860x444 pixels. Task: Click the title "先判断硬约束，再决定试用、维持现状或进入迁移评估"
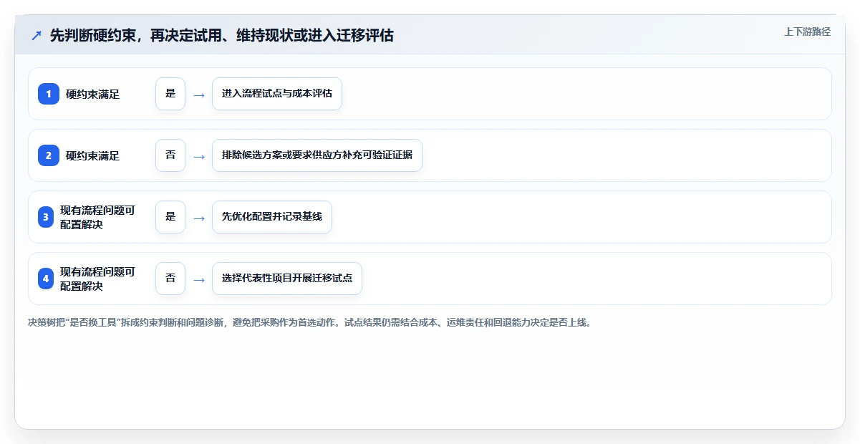click(x=222, y=35)
